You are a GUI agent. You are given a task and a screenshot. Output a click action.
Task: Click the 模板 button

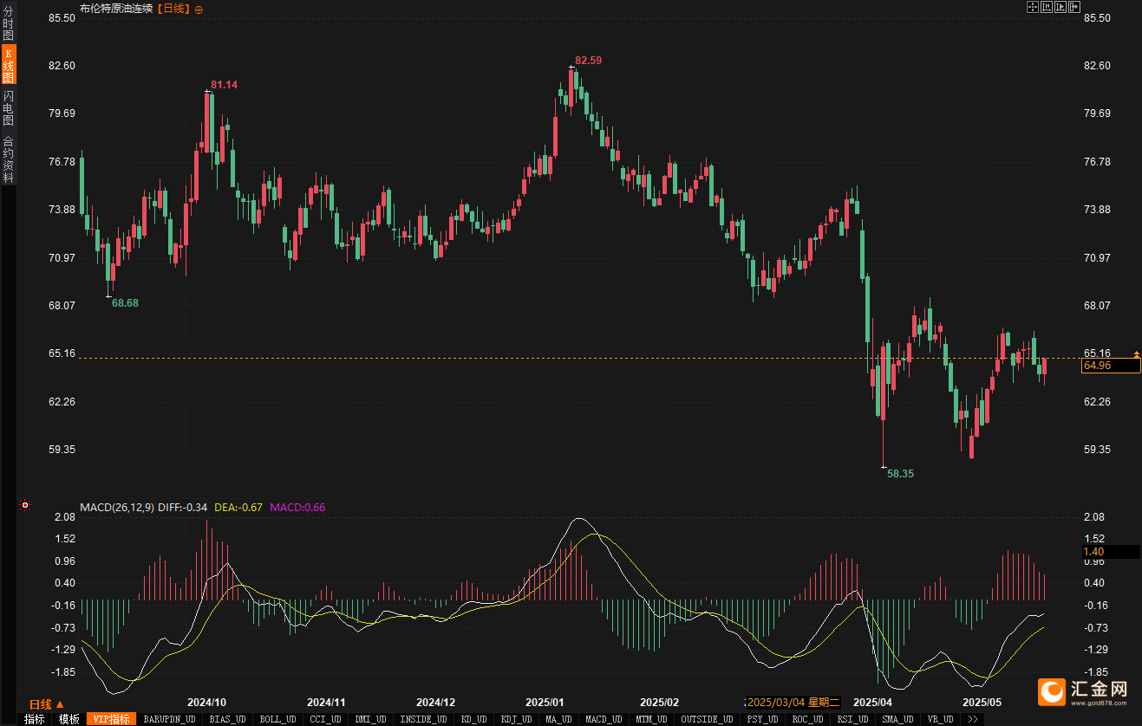coord(69,719)
